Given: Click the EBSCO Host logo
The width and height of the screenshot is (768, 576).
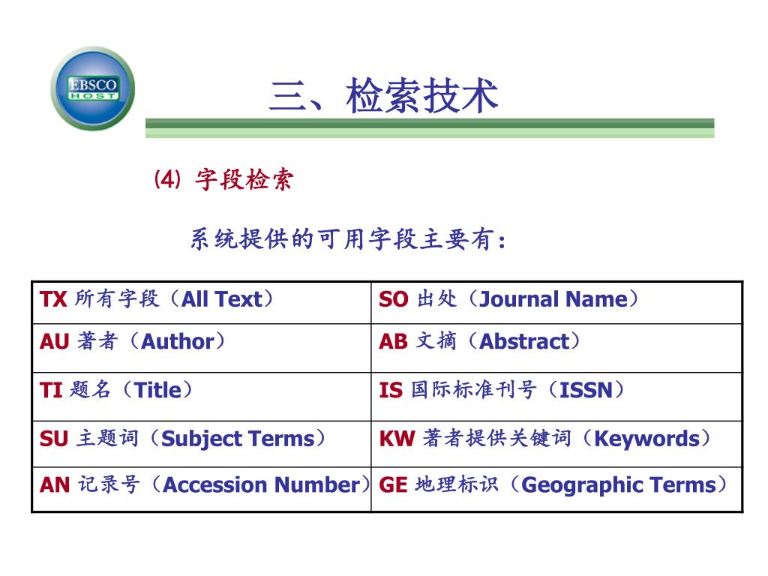Looking at the screenshot, I should coord(92,88).
